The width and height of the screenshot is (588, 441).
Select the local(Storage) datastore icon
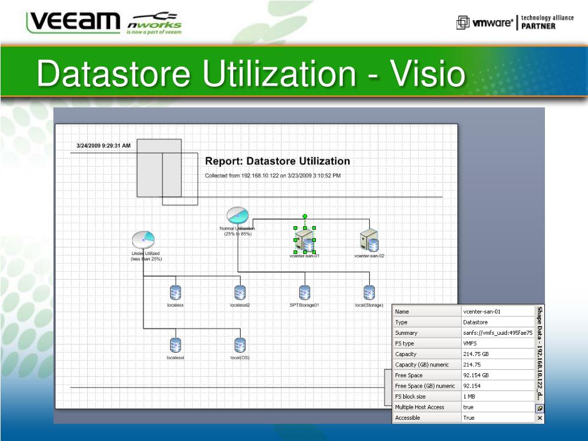click(x=369, y=292)
